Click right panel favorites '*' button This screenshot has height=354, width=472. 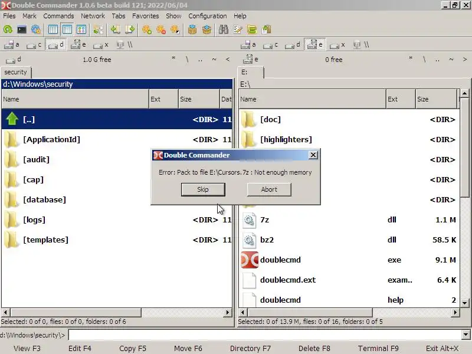(x=410, y=59)
